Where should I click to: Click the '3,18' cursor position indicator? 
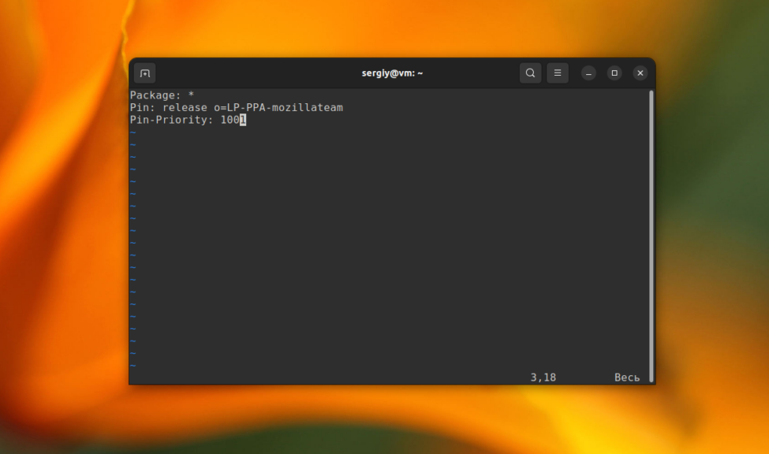coord(543,378)
